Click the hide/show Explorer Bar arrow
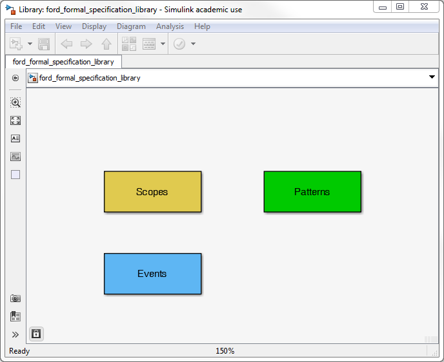This screenshot has height=362, width=444. pos(15,78)
